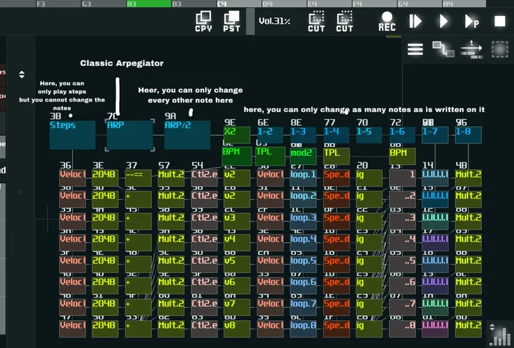
Task: Select the green X2 module
Action: point(237,135)
